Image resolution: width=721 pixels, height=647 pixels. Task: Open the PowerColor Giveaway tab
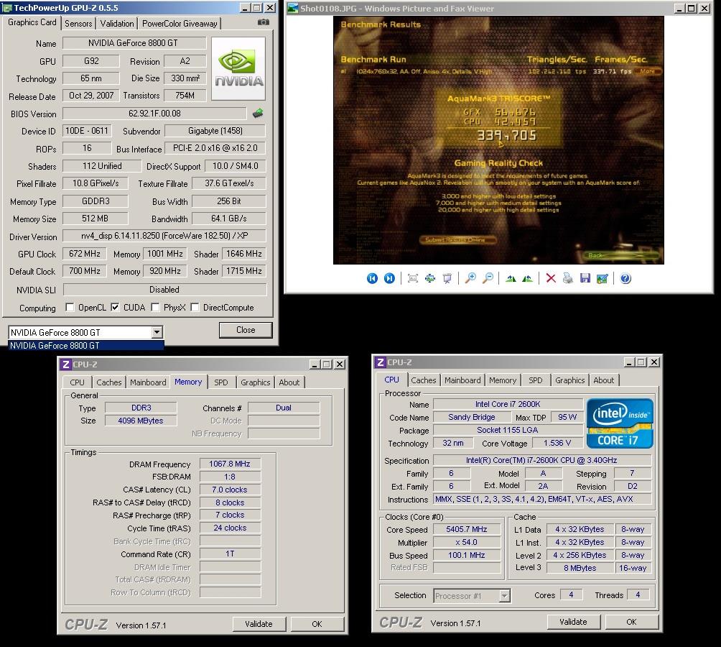(x=180, y=24)
